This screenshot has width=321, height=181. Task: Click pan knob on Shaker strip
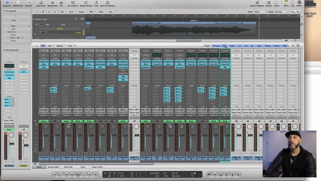click(68, 127)
